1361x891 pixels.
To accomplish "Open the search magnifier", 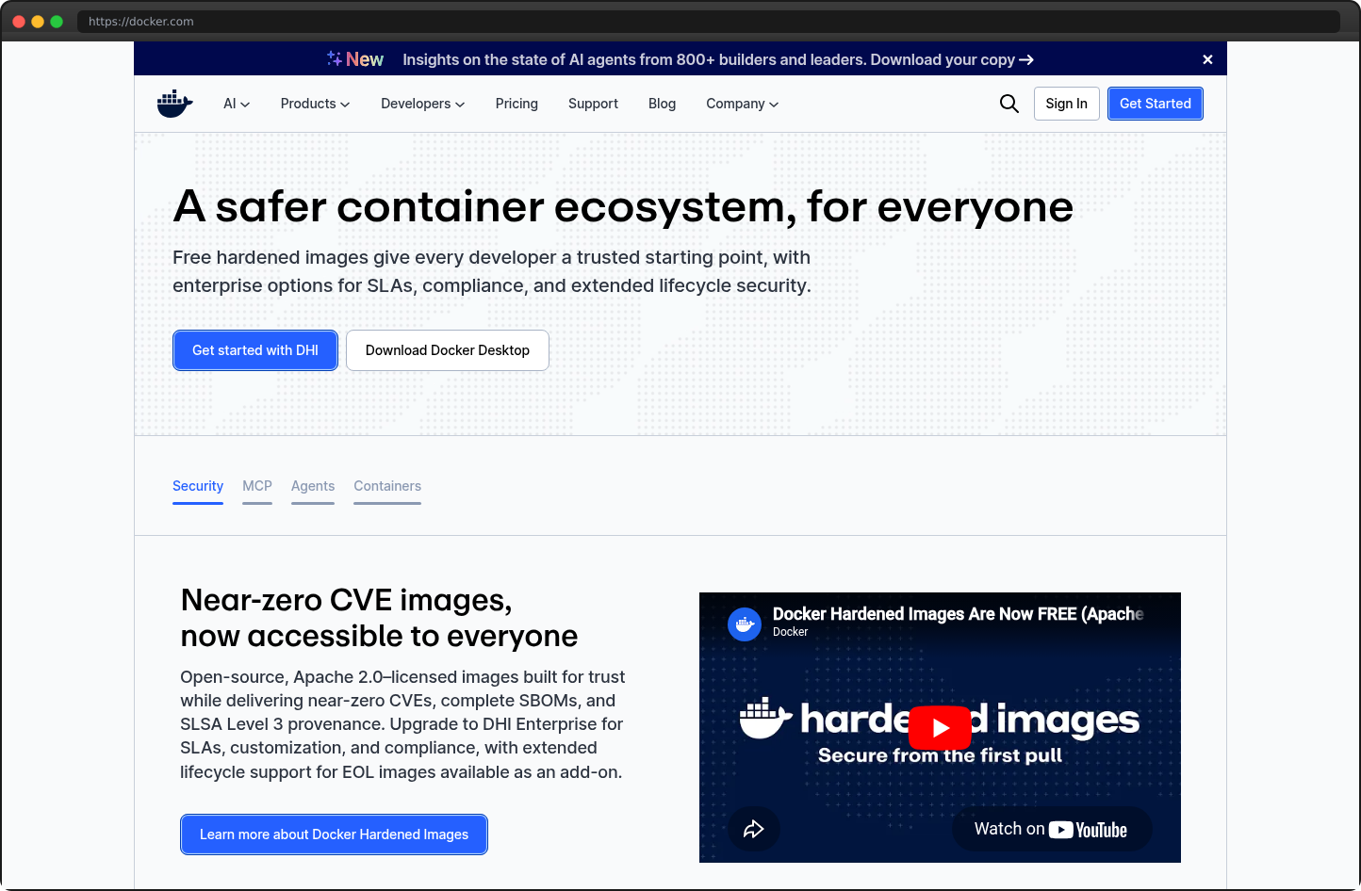I will tap(1008, 104).
